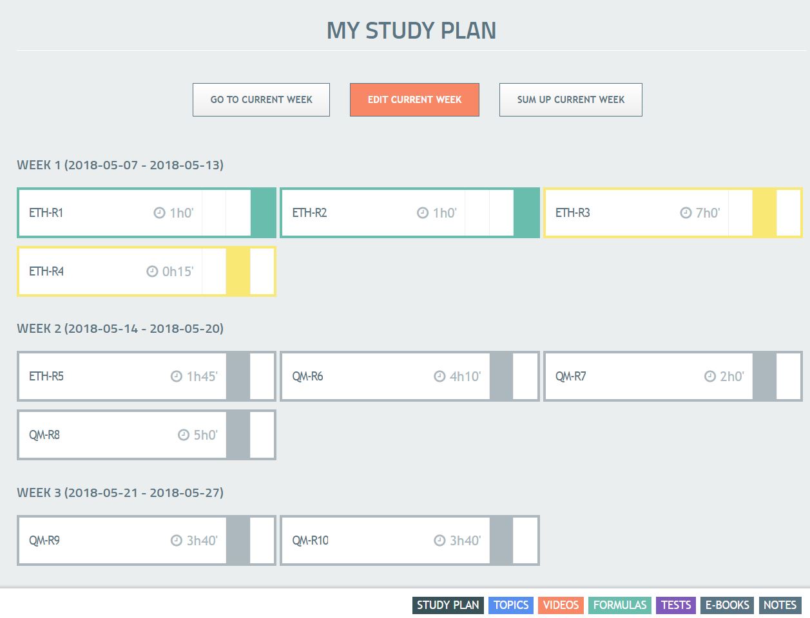The height and width of the screenshot is (618, 810).
Task: Toggle the green status box on ETH-R1
Action: 262,213
